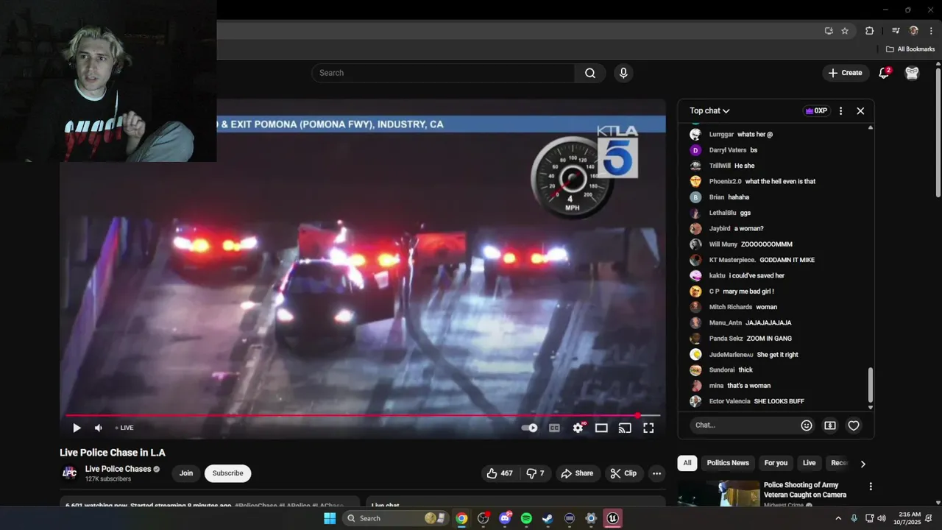Open options for Police Shooting video
The image size is (942, 530).
(x=871, y=487)
